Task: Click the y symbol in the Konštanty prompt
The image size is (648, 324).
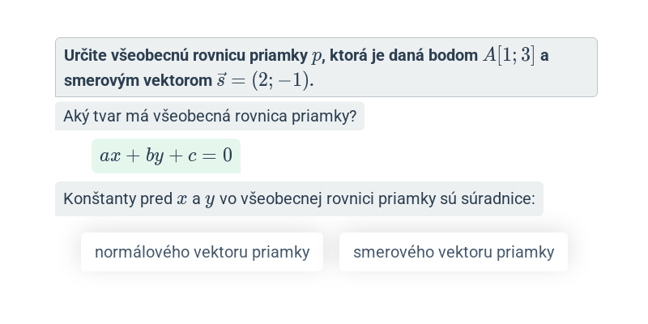Action: pos(210,200)
